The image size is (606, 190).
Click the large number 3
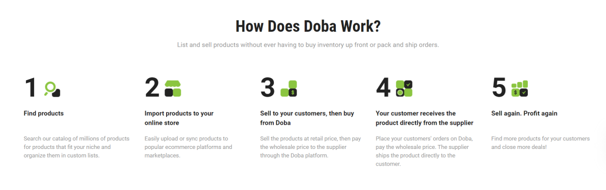[268, 88]
